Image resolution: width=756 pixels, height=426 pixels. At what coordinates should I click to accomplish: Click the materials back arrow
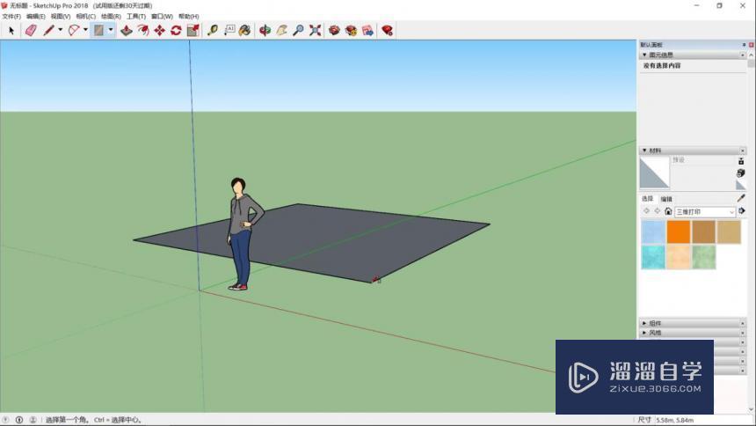(x=646, y=211)
